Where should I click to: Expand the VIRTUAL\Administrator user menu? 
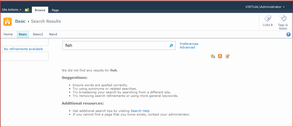[265, 7]
